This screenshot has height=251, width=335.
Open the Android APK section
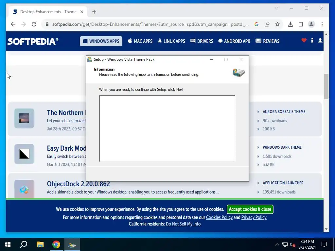point(234,41)
